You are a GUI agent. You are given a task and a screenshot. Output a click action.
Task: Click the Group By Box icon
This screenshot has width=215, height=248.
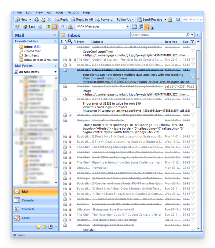(x=134, y=27)
